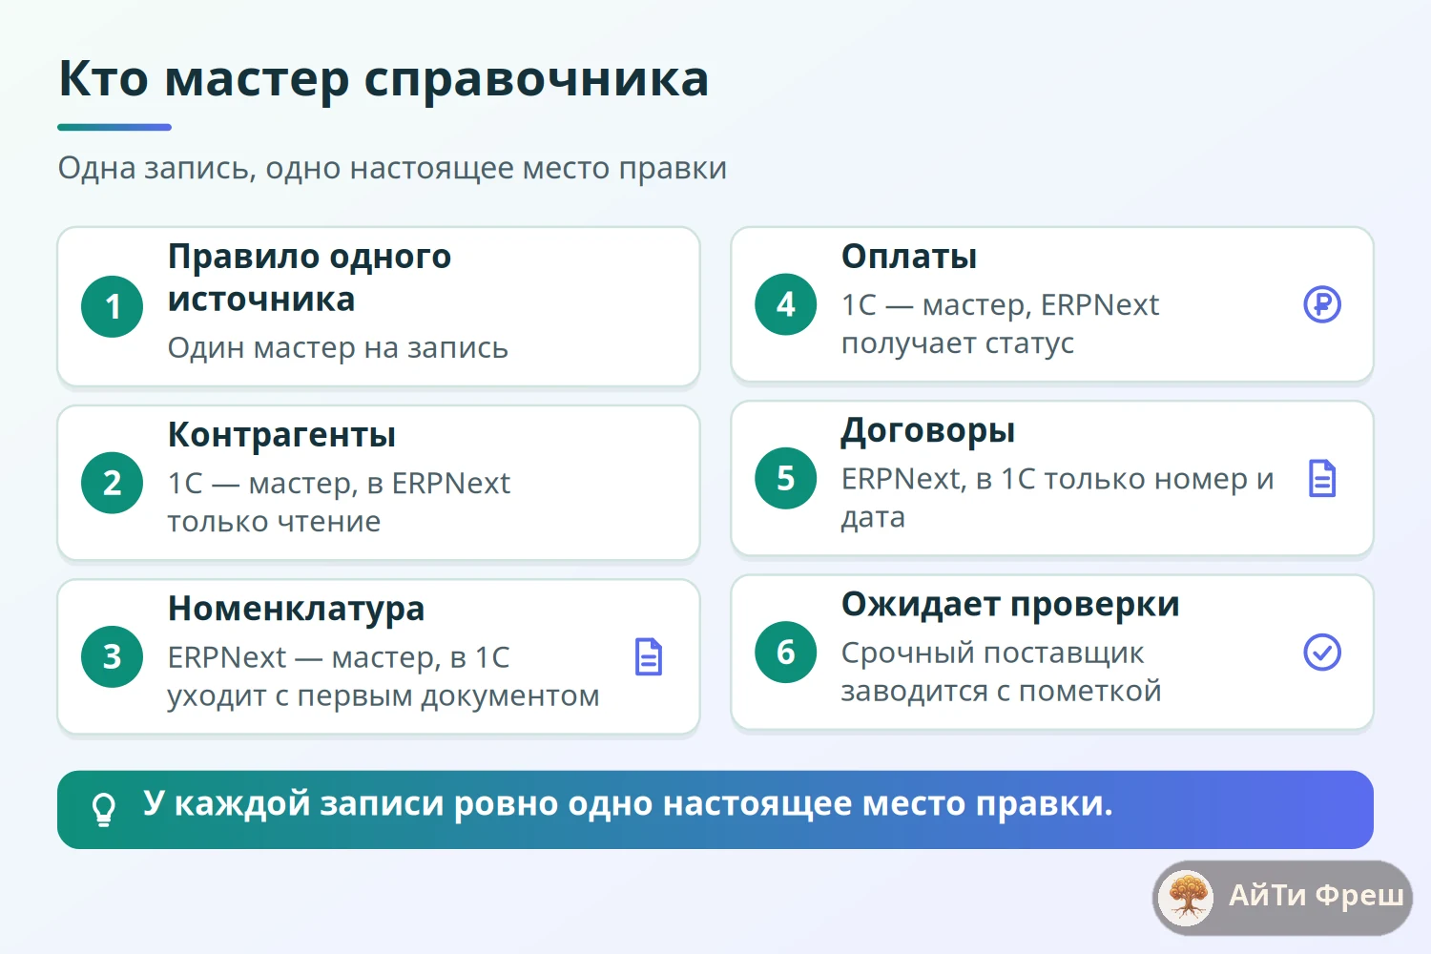The image size is (1431, 954).
Task: Click text 1С — мастер, ERPNext получает статус
Action: pos(1001,324)
